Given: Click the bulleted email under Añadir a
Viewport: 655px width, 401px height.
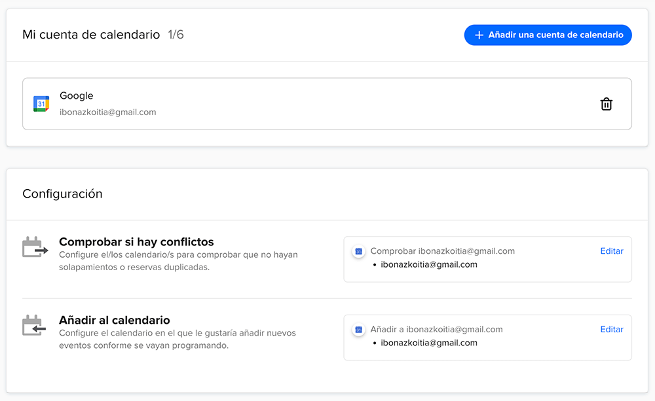Looking at the screenshot, I should coord(429,343).
